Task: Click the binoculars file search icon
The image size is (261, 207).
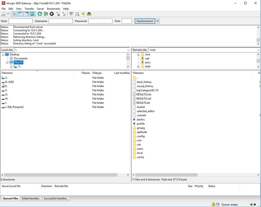Action: click(89, 14)
